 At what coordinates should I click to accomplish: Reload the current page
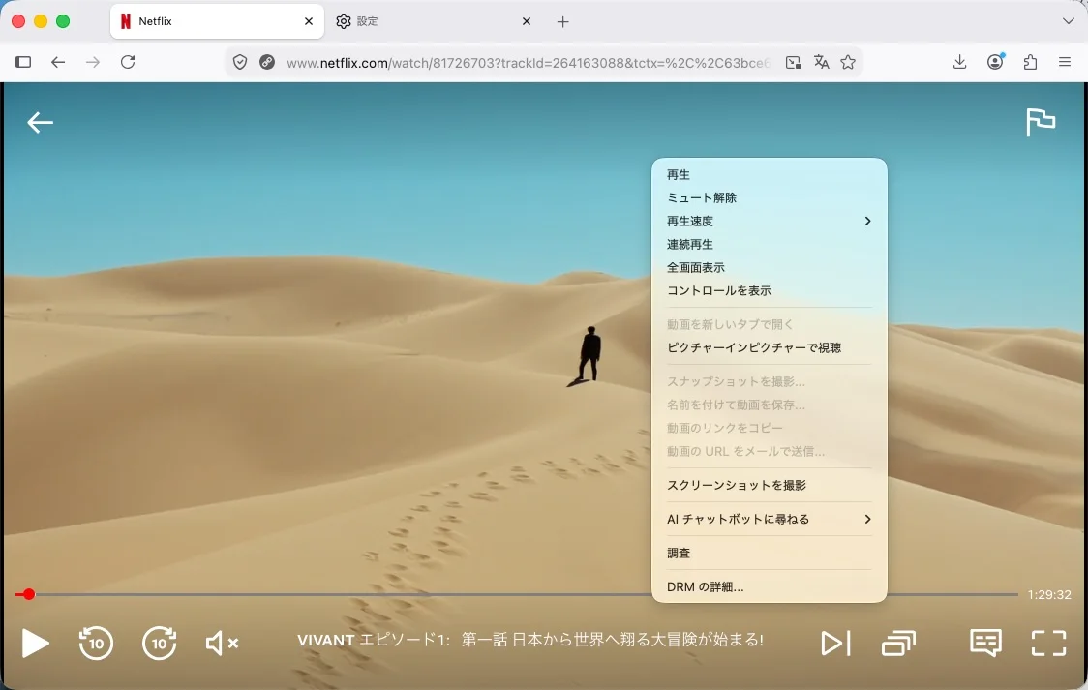point(128,62)
